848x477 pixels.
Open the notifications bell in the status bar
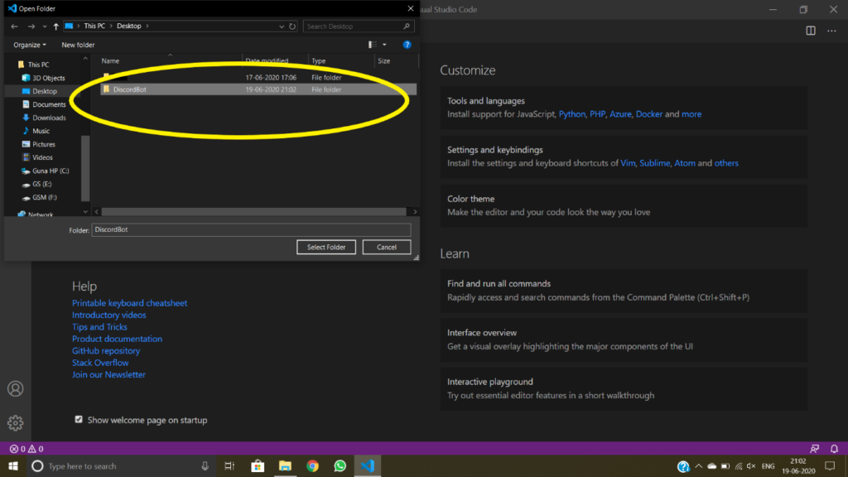pyautogui.click(x=835, y=449)
